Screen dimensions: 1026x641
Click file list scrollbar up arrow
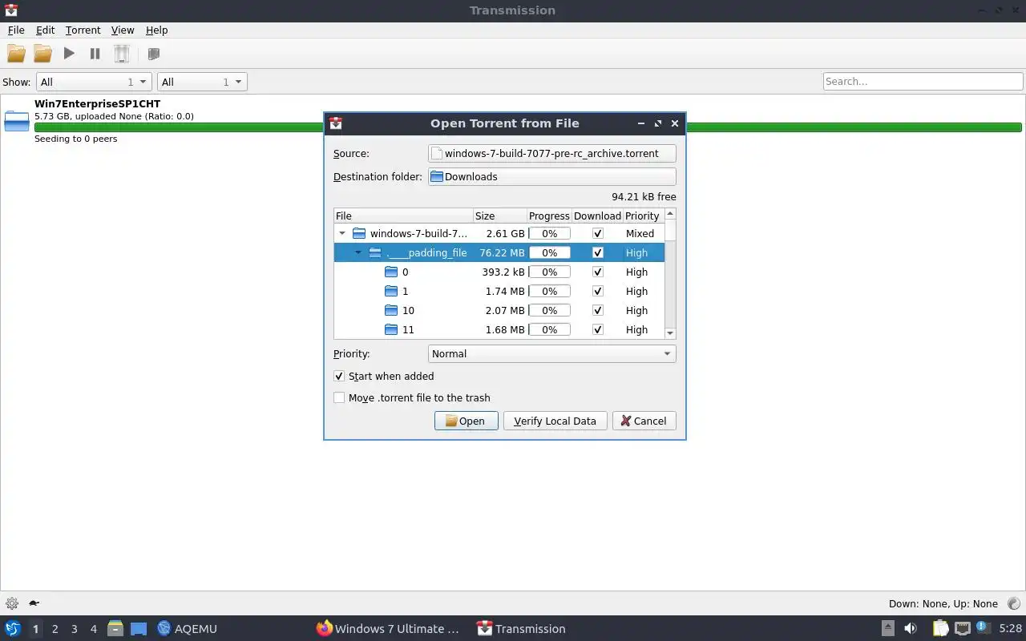point(670,214)
